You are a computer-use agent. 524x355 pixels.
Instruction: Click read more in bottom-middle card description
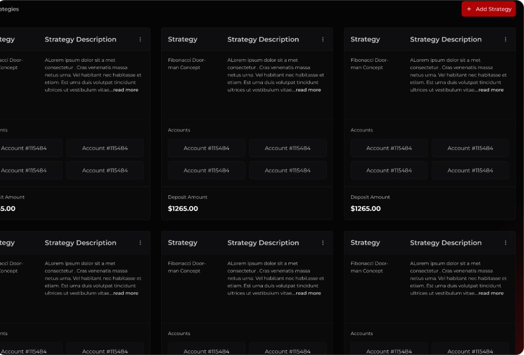pyautogui.click(x=308, y=293)
